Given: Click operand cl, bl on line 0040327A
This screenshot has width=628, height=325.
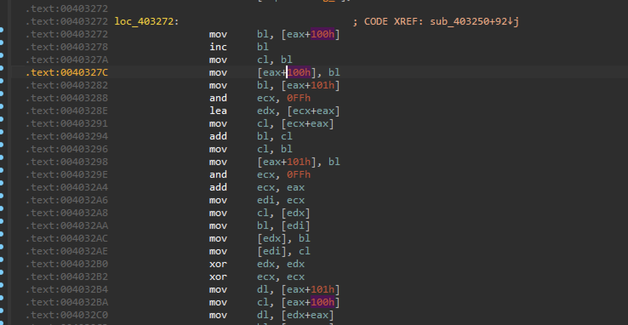Looking at the screenshot, I should [274, 60].
